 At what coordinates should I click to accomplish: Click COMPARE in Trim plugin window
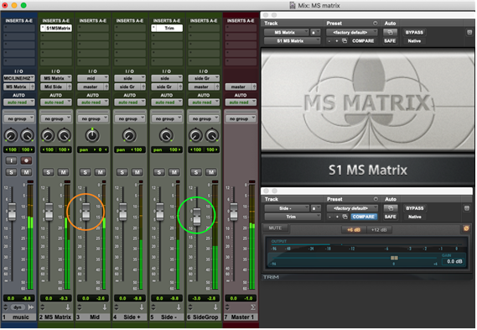coord(364,217)
